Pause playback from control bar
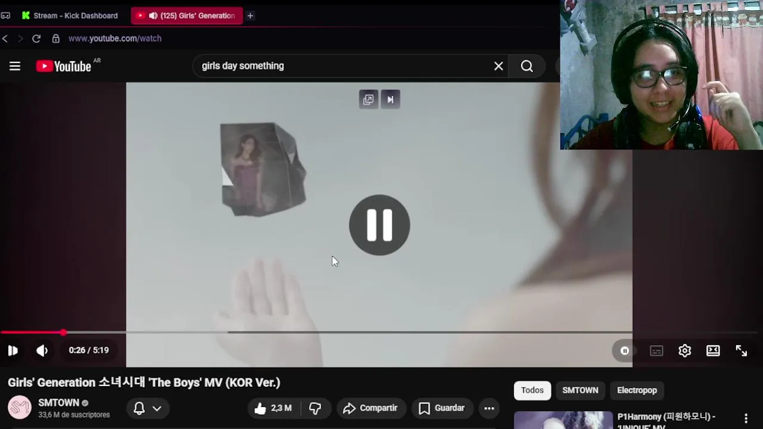 pyautogui.click(x=13, y=351)
